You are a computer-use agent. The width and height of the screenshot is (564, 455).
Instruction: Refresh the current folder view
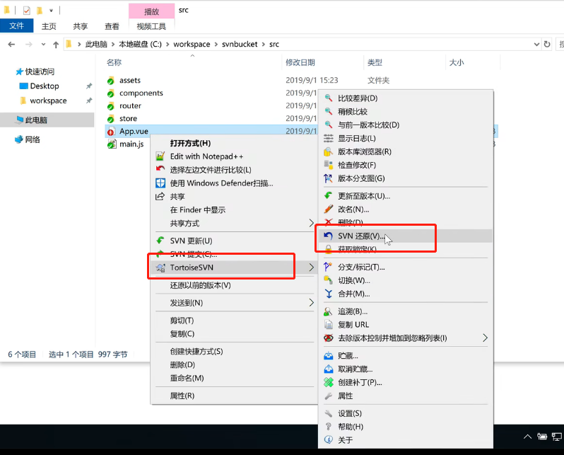(547, 44)
